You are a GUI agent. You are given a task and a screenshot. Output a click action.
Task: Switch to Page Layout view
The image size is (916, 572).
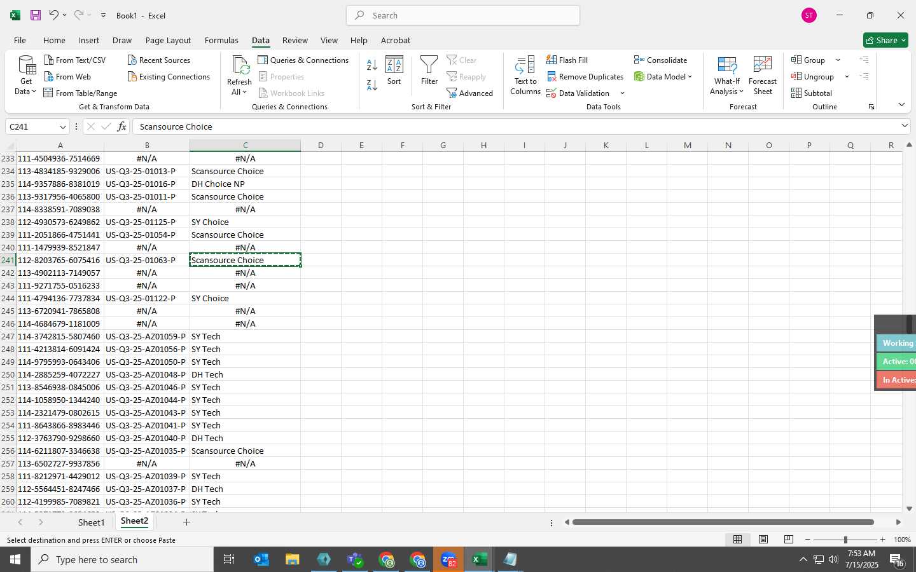tap(763, 540)
